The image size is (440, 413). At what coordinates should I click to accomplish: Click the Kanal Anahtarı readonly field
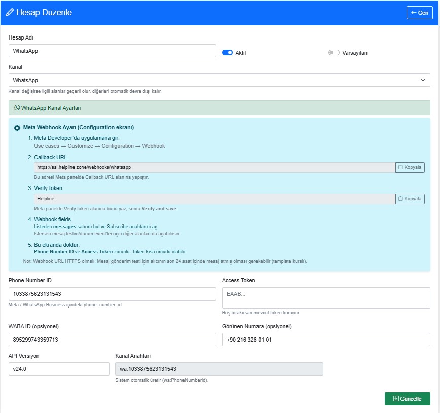point(219,369)
